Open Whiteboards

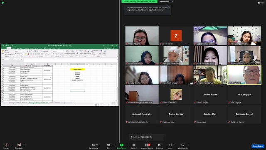pyautogui.click(x=183, y=146)
